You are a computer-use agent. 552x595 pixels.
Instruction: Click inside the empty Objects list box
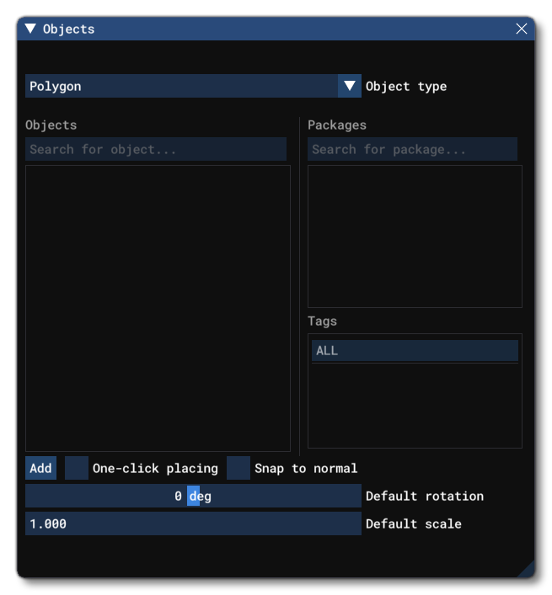(x=158, y=307)
